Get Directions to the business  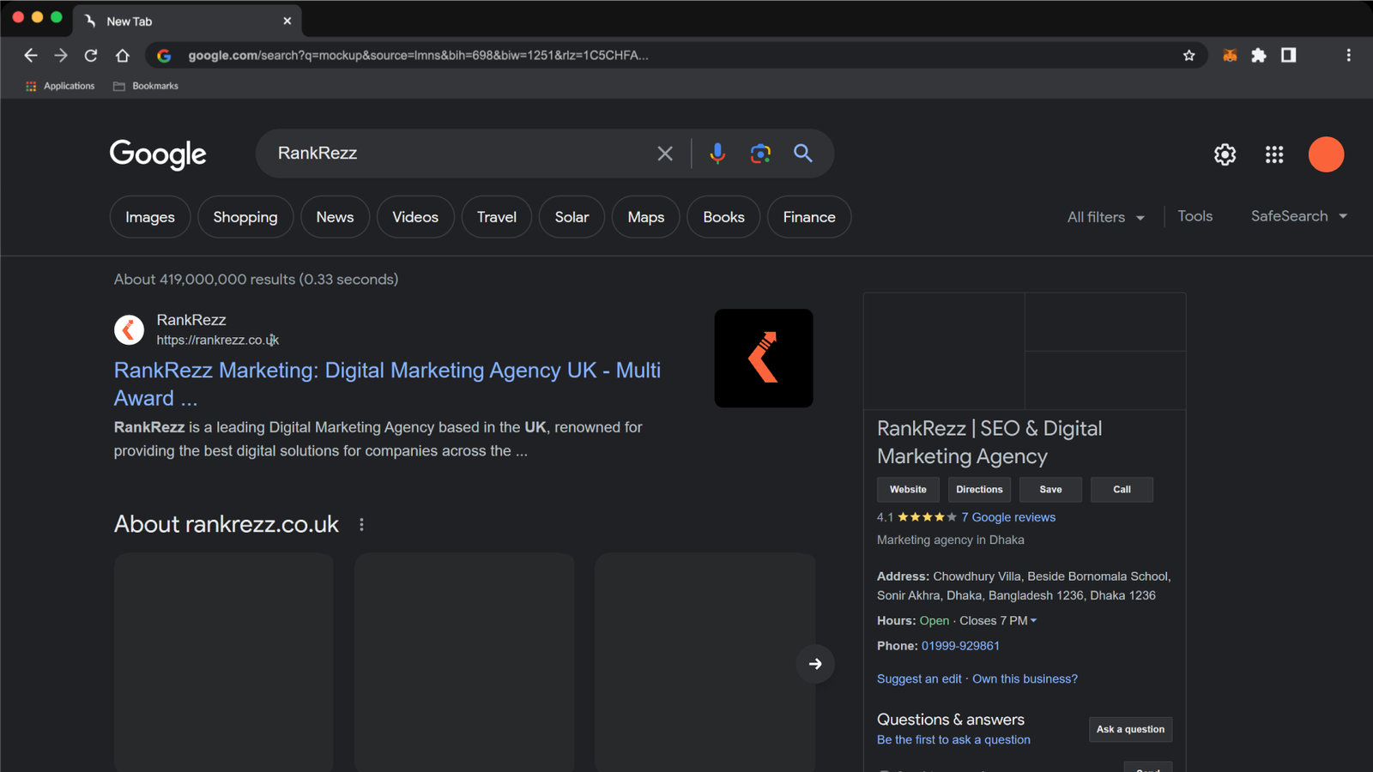point(979,490)
